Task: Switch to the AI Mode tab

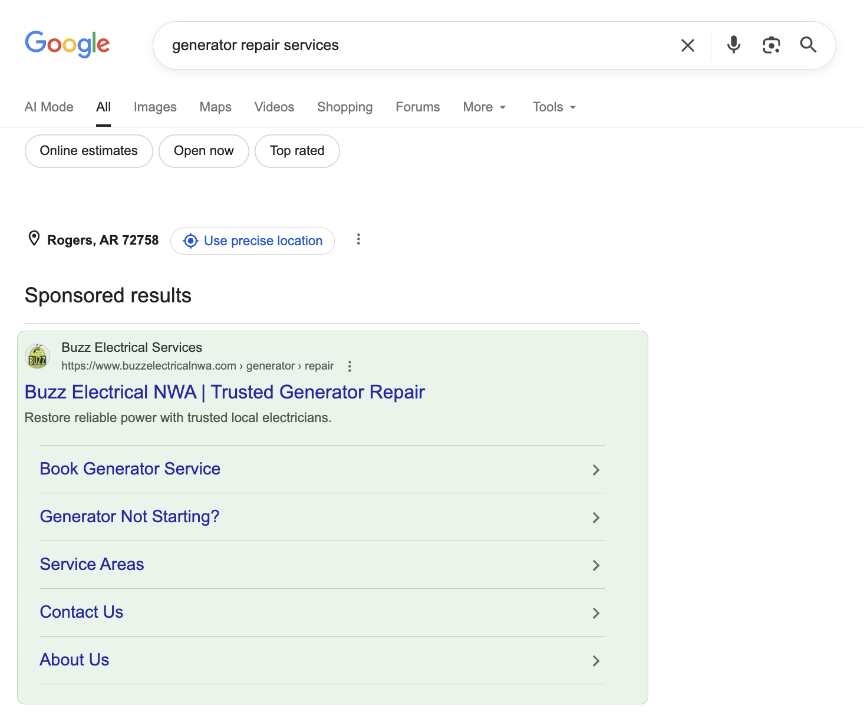Action: coord(49,107)
